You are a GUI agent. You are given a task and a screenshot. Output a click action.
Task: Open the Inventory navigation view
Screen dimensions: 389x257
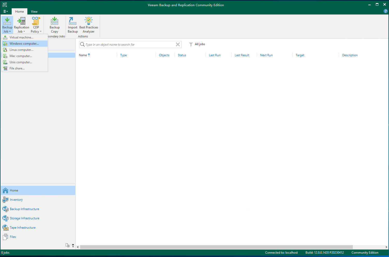click(x=38, y=200)
